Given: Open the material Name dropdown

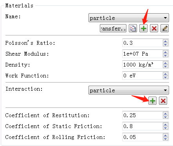Looking at the screenshot, I should (129, 18).
